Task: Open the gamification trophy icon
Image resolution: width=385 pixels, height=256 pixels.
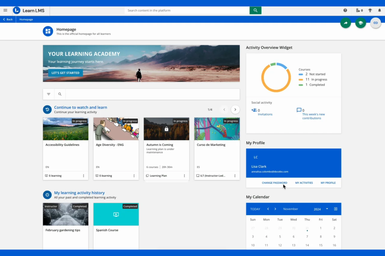Action: tap(370, 10)
